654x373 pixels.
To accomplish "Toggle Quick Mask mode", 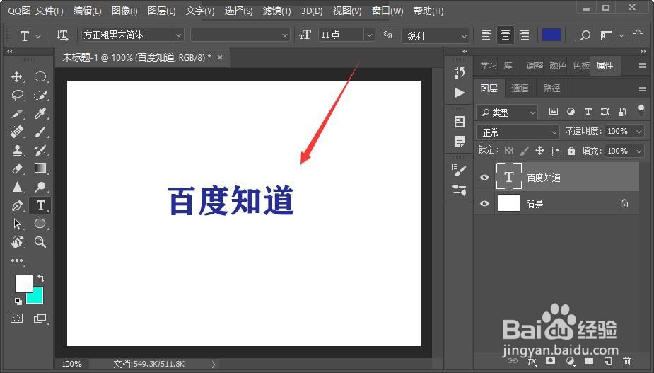I will (17, 319).
